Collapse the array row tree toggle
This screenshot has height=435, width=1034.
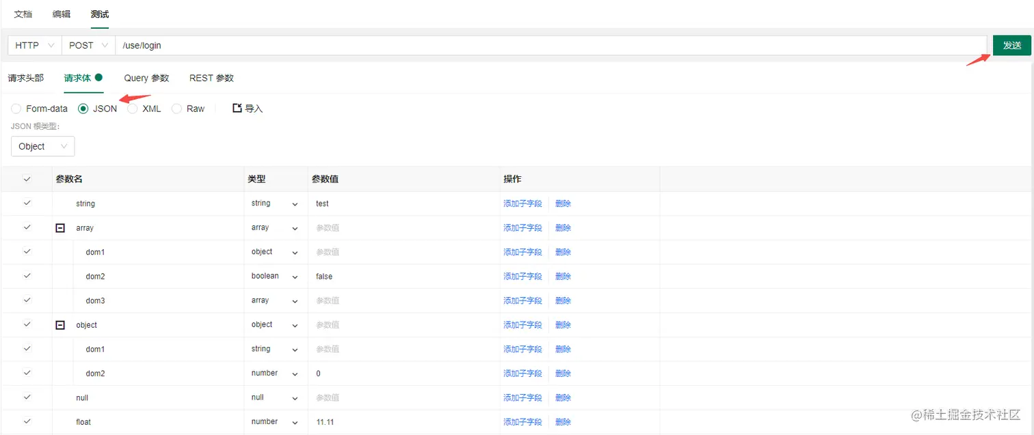pos(60,228)
